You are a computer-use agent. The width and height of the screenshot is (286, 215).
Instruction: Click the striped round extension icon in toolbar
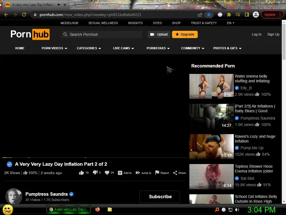(x=220, y=15)
